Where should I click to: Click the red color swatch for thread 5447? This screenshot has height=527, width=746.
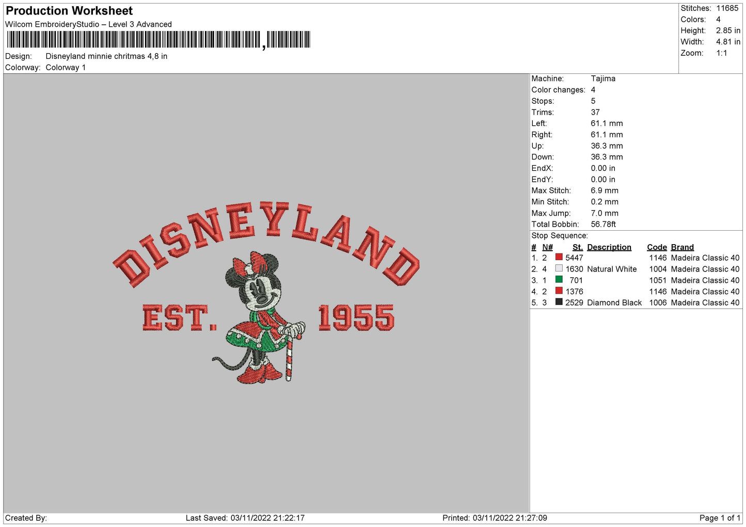click(559, 257)
